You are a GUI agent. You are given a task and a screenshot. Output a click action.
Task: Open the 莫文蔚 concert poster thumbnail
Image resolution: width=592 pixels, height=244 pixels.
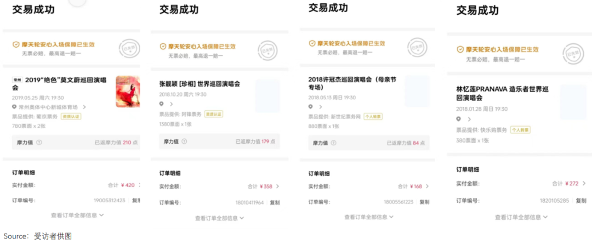(128, 91)
